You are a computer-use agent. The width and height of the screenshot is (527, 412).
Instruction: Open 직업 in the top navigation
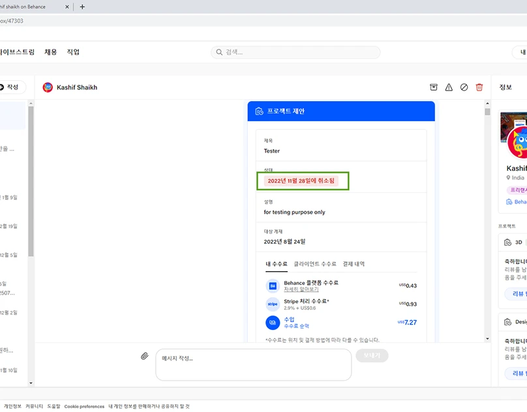point(73,52)
